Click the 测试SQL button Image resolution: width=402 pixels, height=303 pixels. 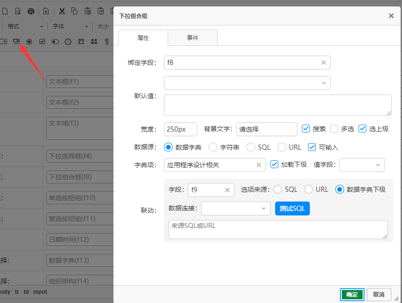tap(292, 208)
